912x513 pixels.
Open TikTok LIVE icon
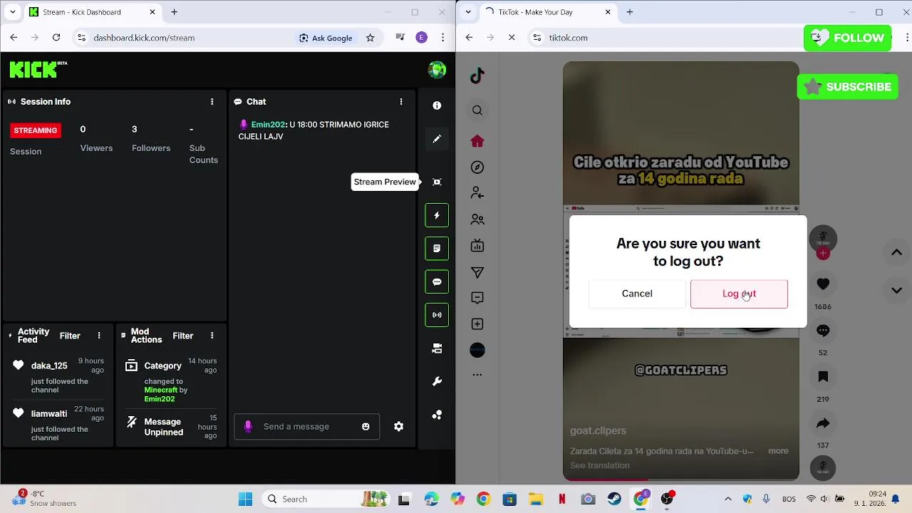[x=477, y=246]
